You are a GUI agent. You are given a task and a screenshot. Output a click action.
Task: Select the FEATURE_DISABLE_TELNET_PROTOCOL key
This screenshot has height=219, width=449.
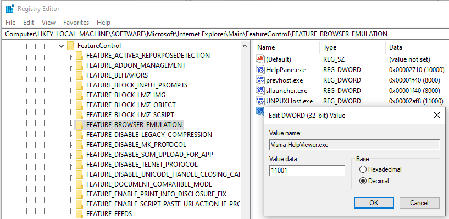(142, 165)
